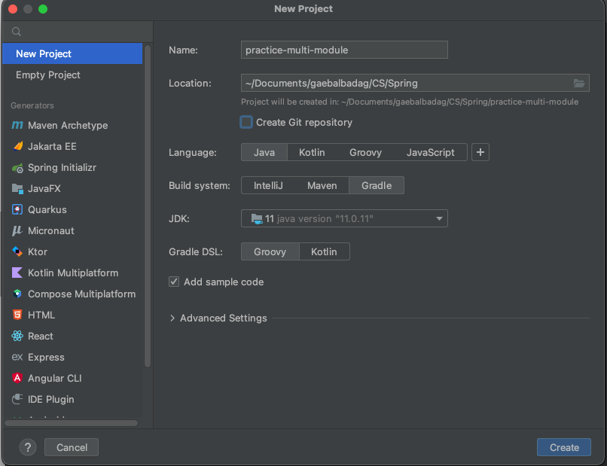Click the React atom icon
This screenshot has height=466, width=607.
[x=17, y=336]
